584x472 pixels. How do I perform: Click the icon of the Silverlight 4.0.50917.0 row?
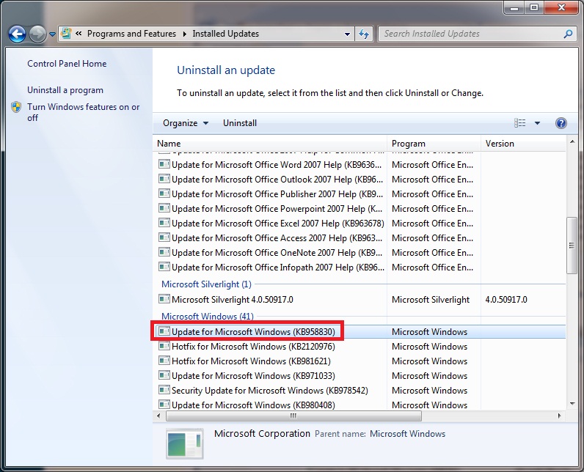tap(164, 299)
